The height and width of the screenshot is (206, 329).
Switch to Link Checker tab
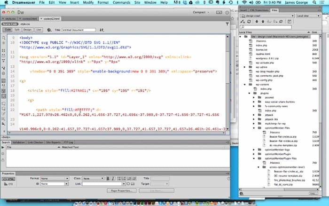coord(35,143)
